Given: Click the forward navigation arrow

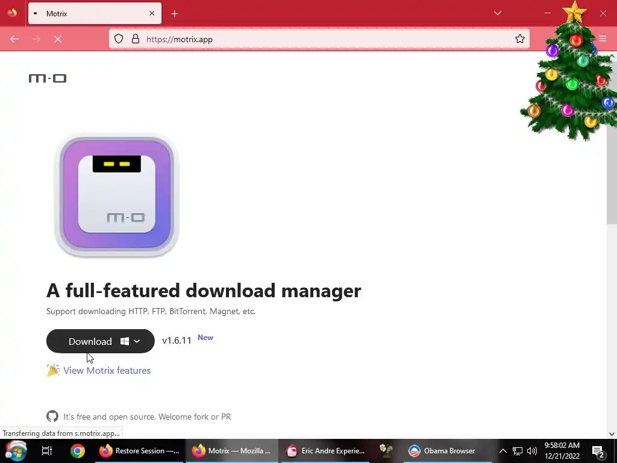Looking at the screenshot, I should [x=36, y=39].
